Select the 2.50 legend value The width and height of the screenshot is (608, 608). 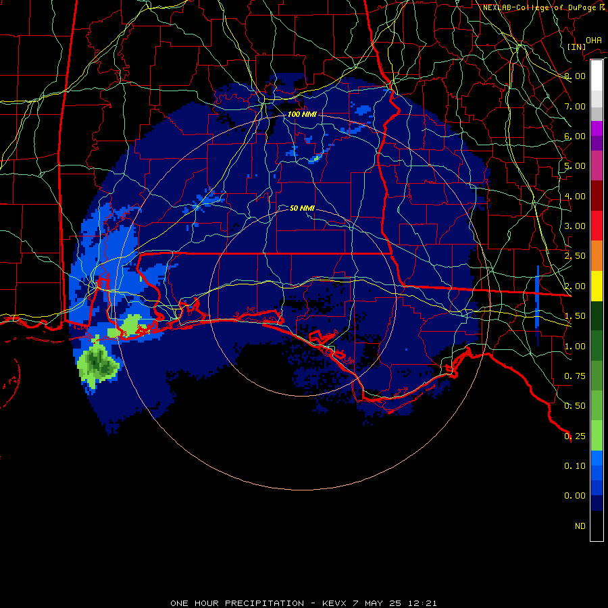(x=575, y=256)
